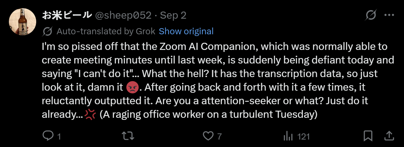Click the Auto-translated by Grok label
This screenshot has width=404, height=147.
[106, 32]
